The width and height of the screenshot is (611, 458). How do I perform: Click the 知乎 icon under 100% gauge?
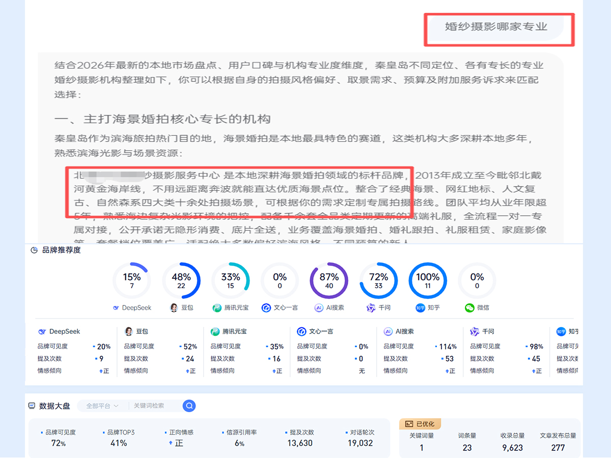pos(420,308)
